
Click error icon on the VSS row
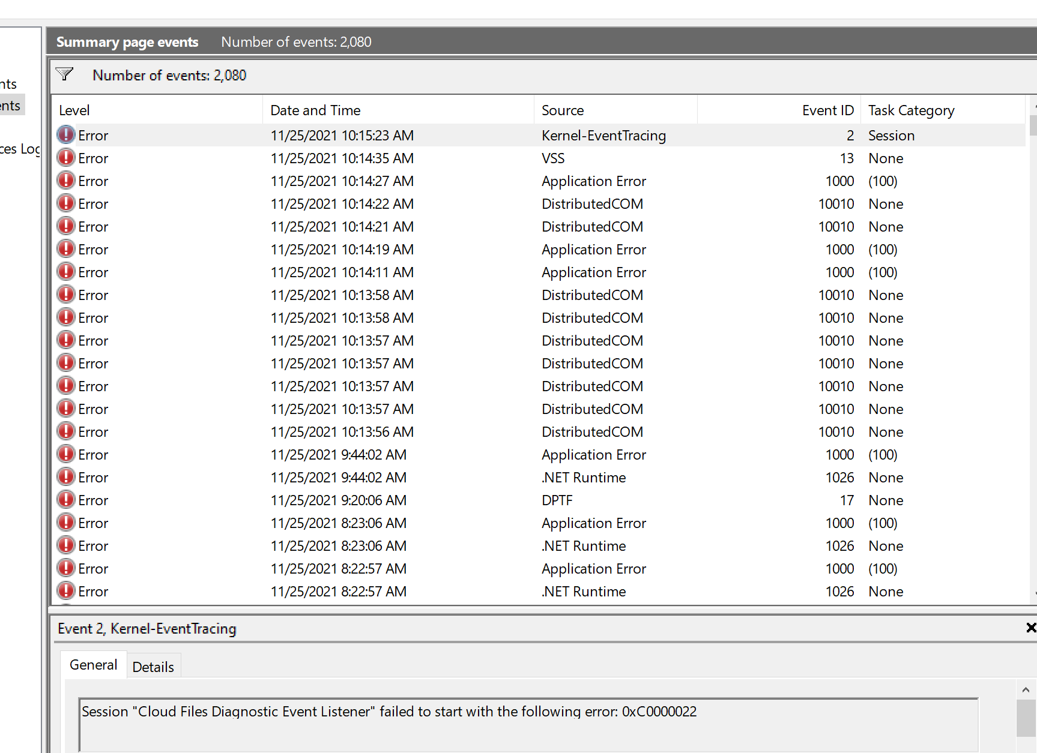pyautogui.click(x=65, y=158)
